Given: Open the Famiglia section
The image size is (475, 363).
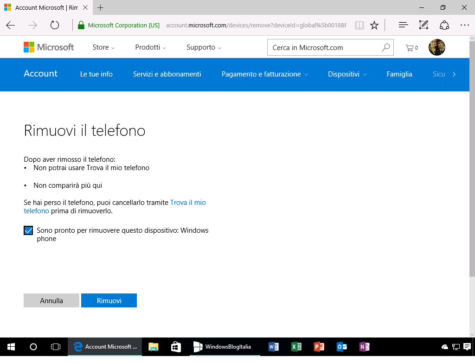Looking at the screenshot, I should [x=399, y=74].
